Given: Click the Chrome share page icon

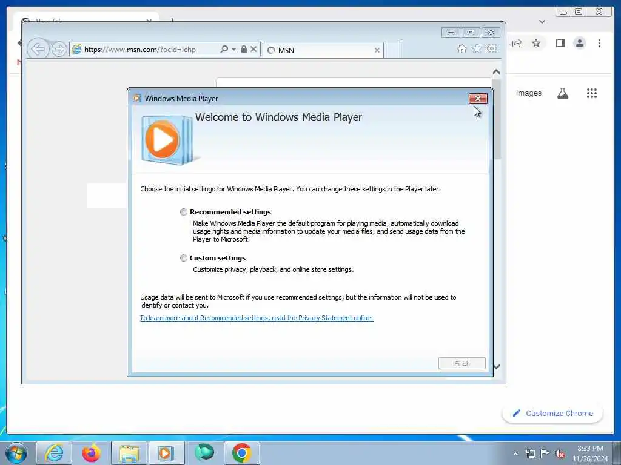Looking at the screenshot, I should tap(517, 43).
